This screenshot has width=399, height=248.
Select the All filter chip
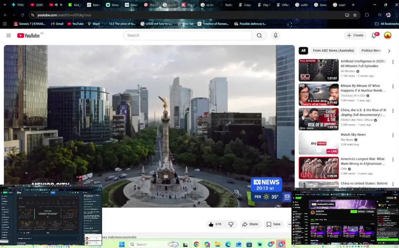coord(303,51)
